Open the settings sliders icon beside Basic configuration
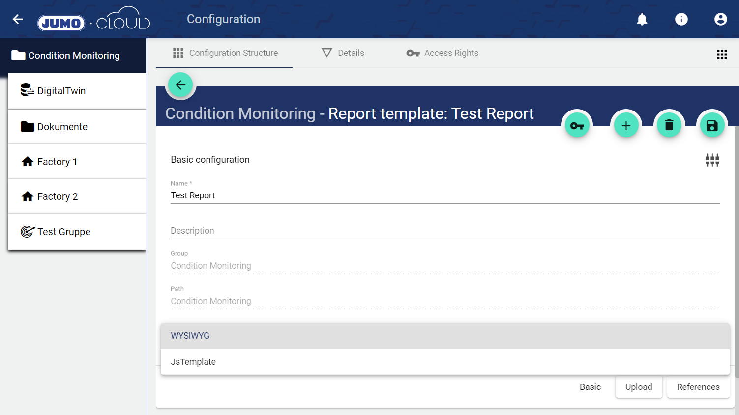Image resolution: width=739 pixels, height=415 pixels. coord(712,160)
